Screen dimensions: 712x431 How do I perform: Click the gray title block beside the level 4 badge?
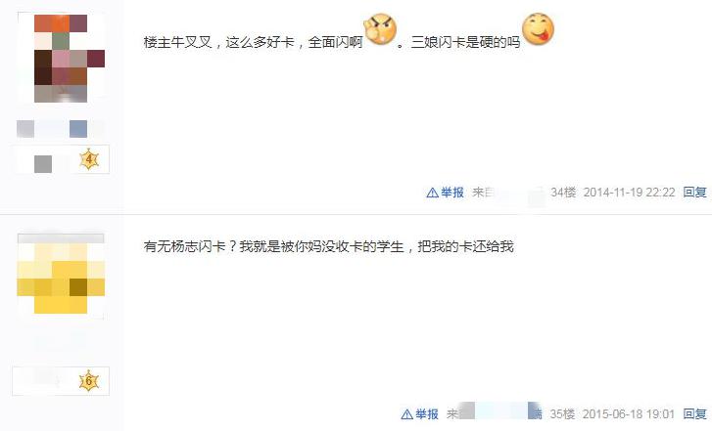(x=43, y=163)
